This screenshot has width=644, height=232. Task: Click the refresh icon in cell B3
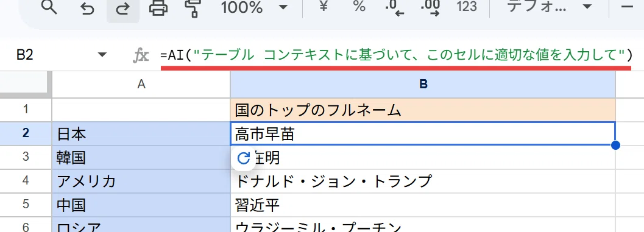click(x=244, y=158)
